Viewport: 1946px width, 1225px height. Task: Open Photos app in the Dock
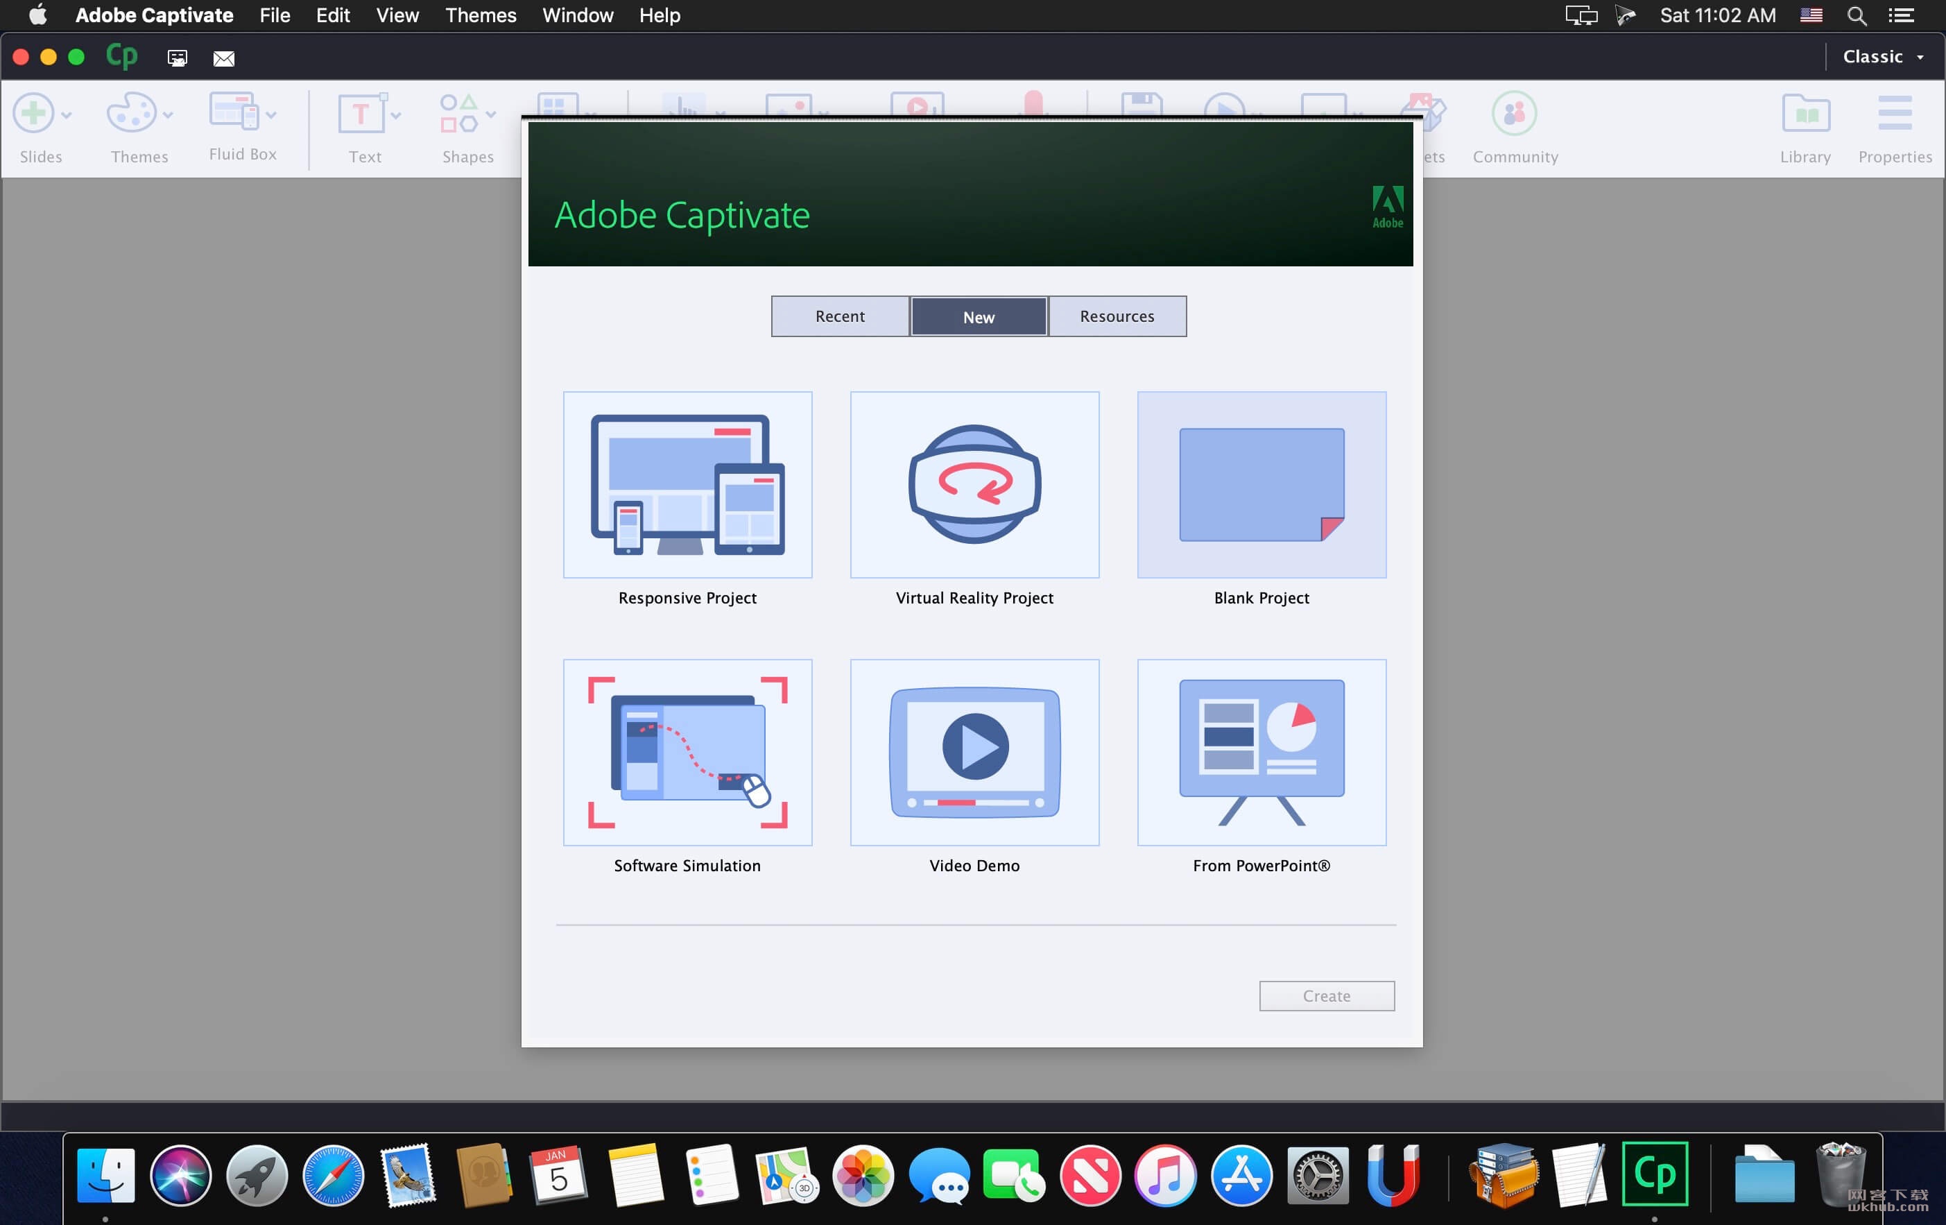[x=863, y=1176]
